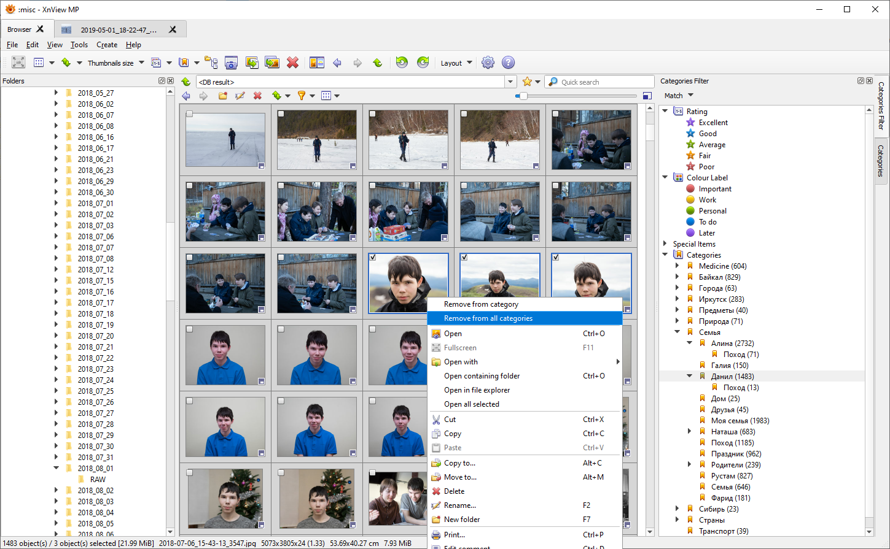Click the capture screenshot camera icon
This screenshot has width=890, height=549.
click(231, 63)
